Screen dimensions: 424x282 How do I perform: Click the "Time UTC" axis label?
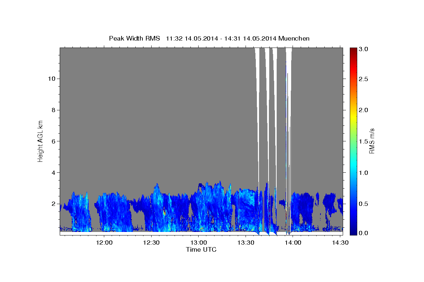pyautogui.click(x=201, y=250)
